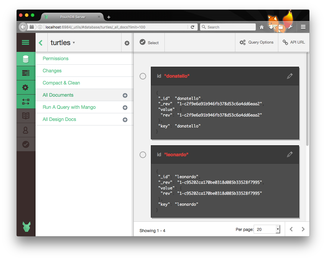The width and height of the screenshot is (326, 260).
Task: Click the document list vertical scrollbar
Action: 307,98
